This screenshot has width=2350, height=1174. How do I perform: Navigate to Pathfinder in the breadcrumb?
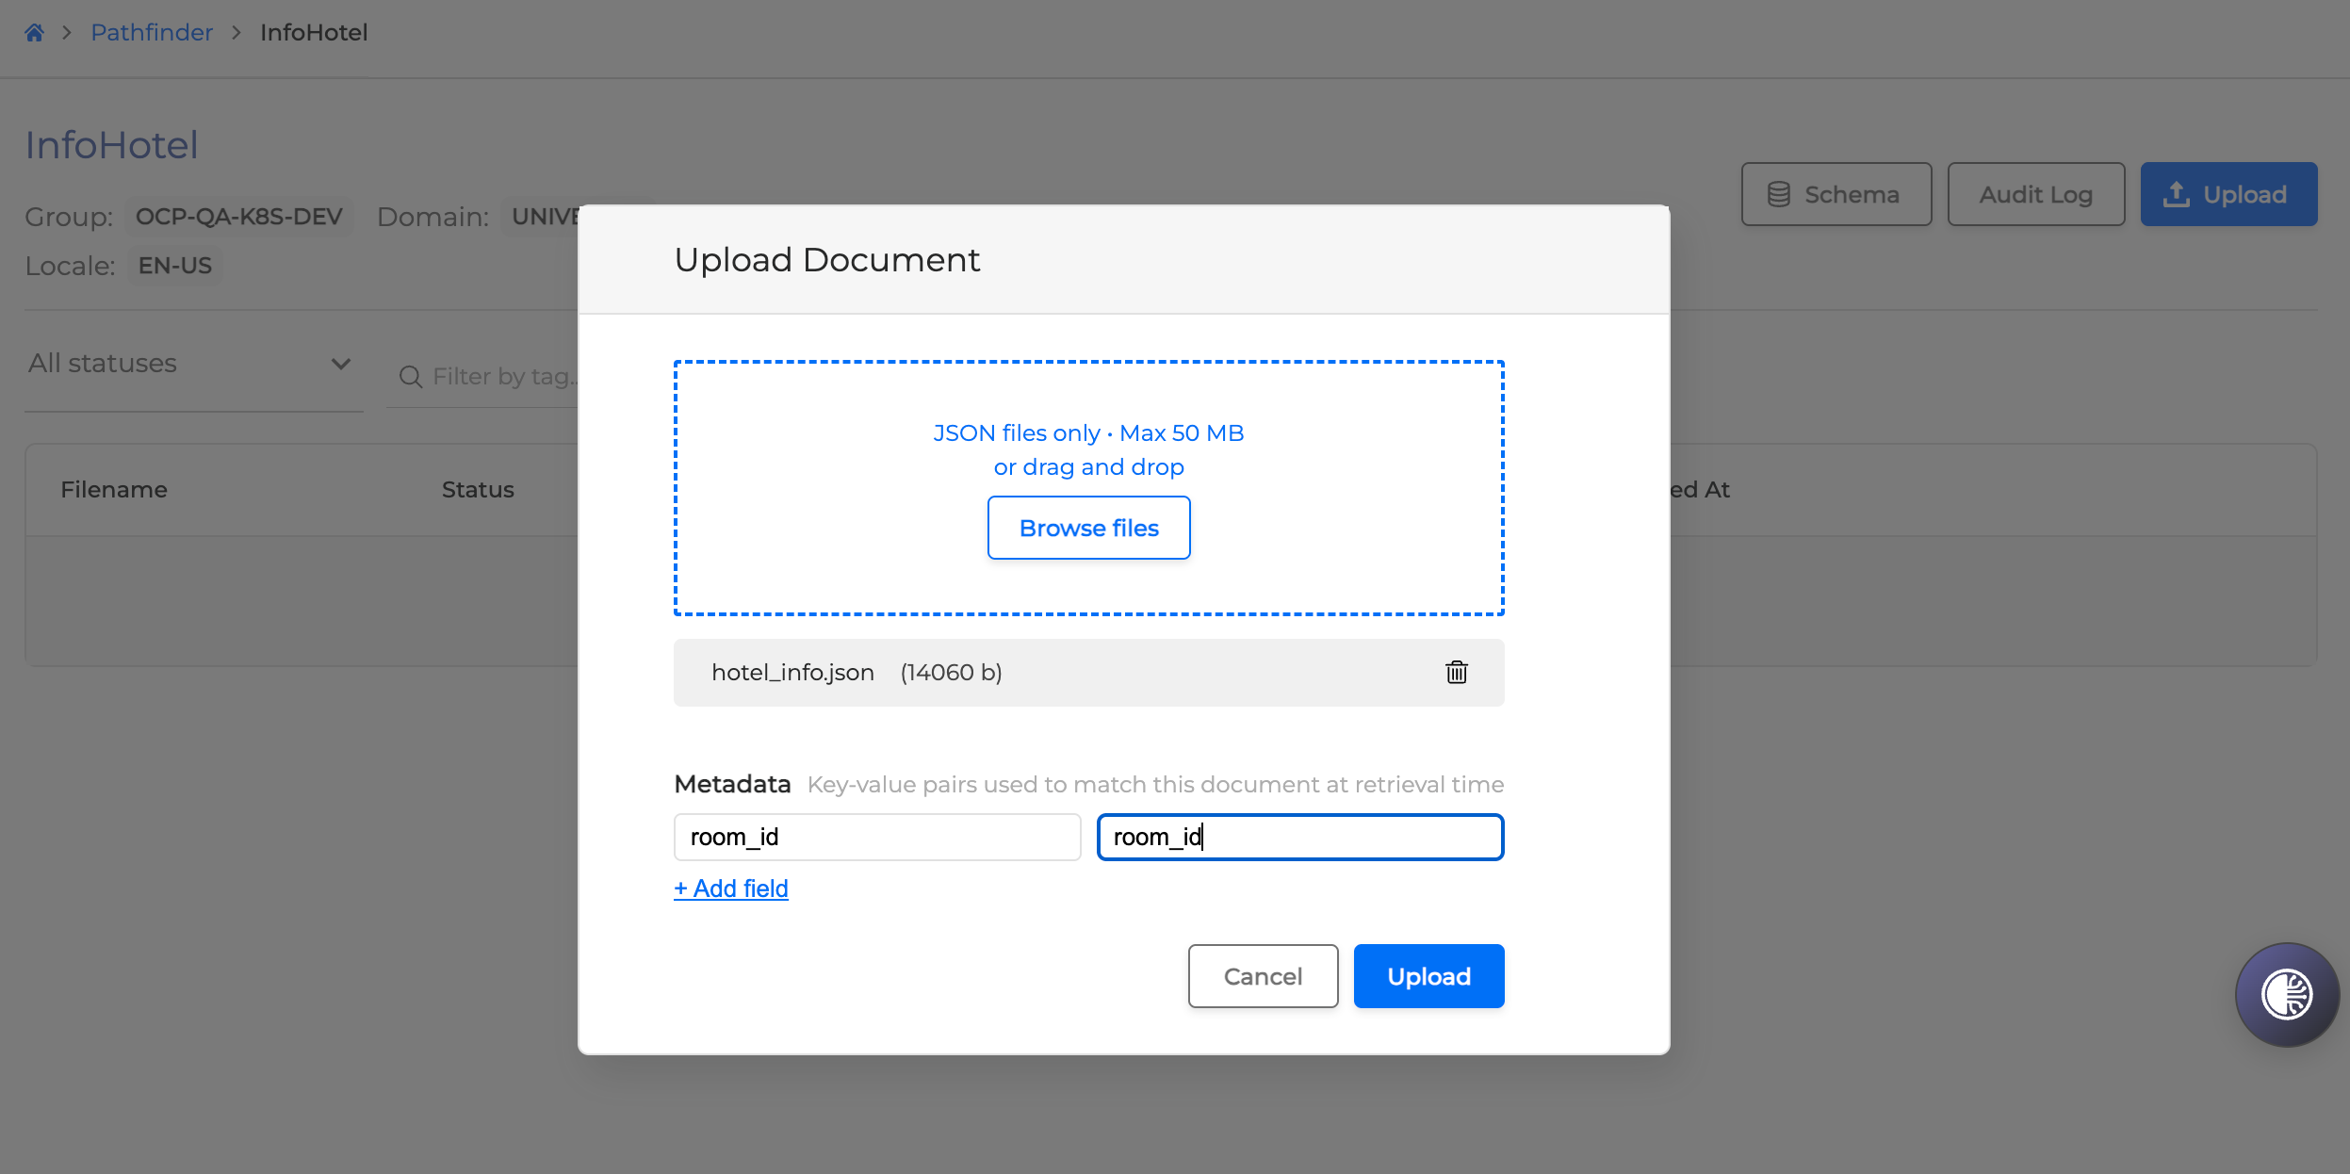tap(152, 31)
